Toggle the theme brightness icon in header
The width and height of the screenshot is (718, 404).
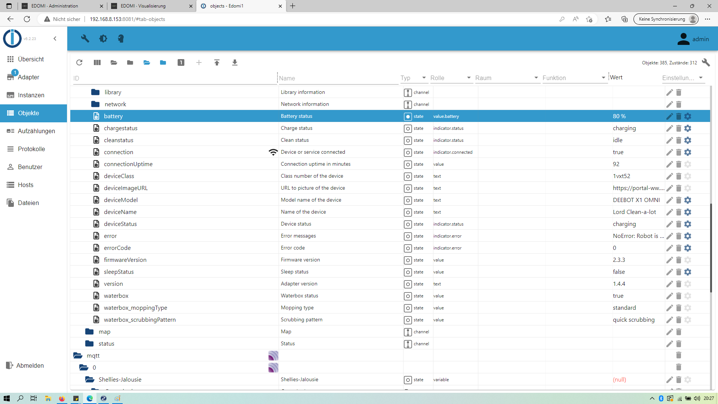[x=103, y=39]
